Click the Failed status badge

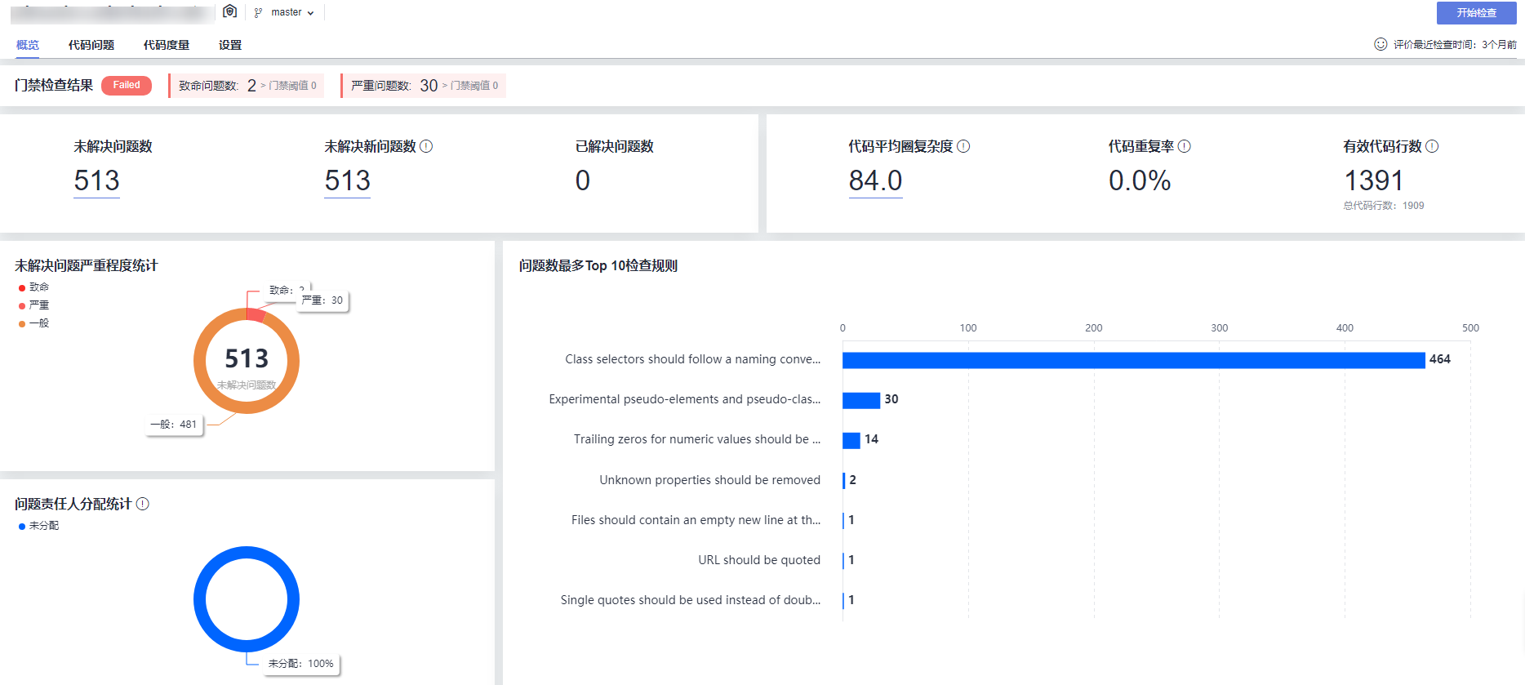coord(127,85)
